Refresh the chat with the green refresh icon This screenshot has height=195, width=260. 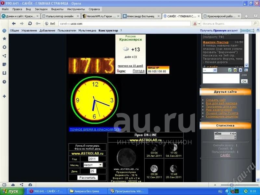click(230, 70)
